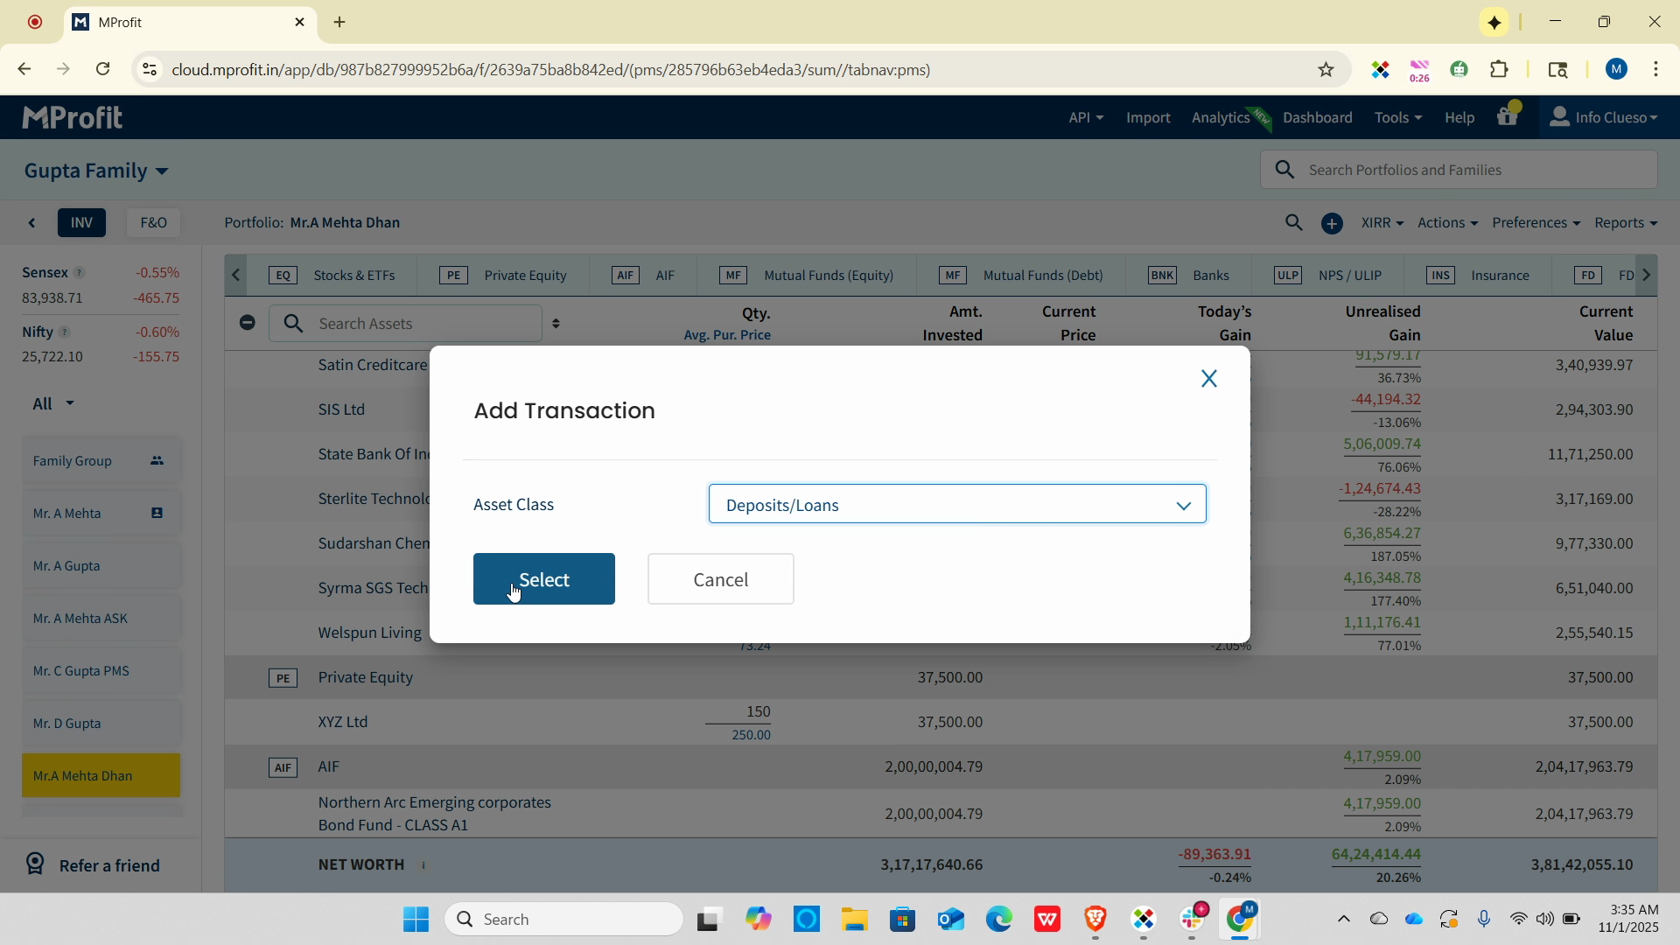This screenshot has width=1680, height=945.
Task: Expand the All portfolios filter
Action: [52, 403]
